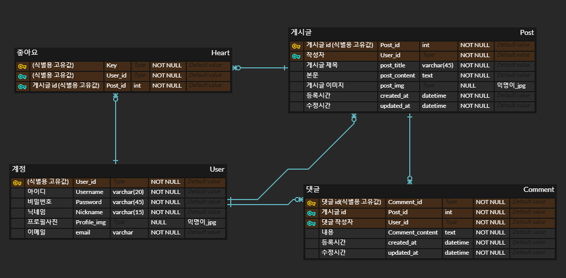The height and width of the screenshot is (278, 566).
Task: Click the '아이디' logical name in User
Action: (x=37, y=192)
